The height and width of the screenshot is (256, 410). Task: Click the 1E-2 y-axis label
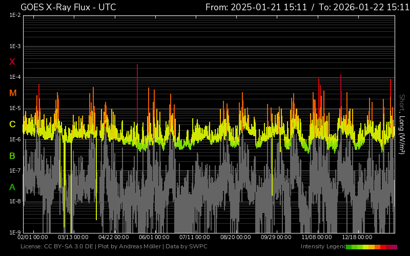pyautogui.click(x=15, y=15)
